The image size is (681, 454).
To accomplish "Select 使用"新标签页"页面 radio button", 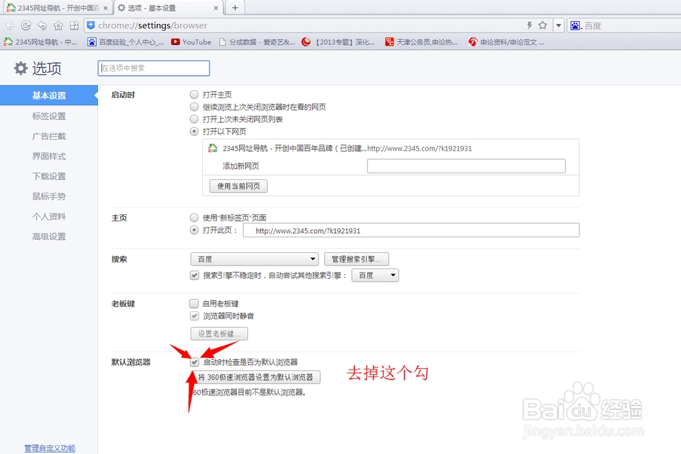I will pos(194,217).
